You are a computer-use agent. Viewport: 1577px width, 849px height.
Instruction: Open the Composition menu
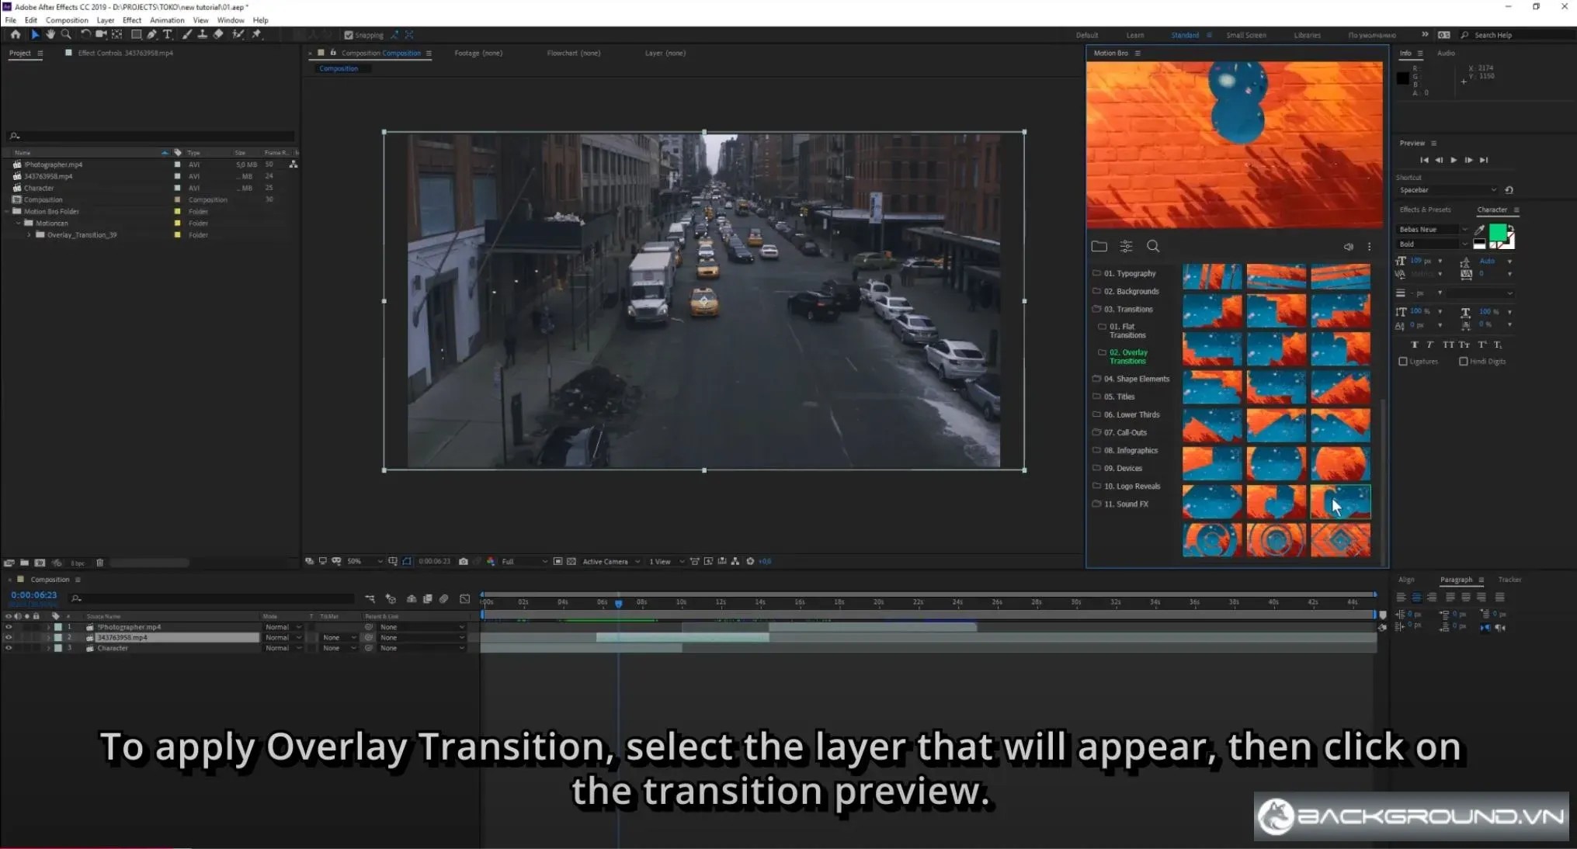coord(67,20)
